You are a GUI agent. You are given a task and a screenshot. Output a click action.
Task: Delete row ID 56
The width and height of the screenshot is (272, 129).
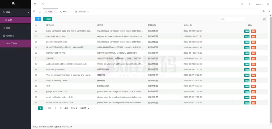pos(253,37)
